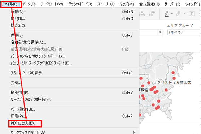Open the エリアグループ (すべて) filter
The height and width of the screenshot is (134, 201).
coord(184,32)
